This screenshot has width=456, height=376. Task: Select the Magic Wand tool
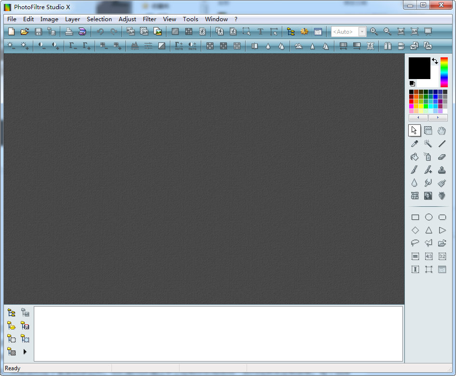click(x=428, y=144)
